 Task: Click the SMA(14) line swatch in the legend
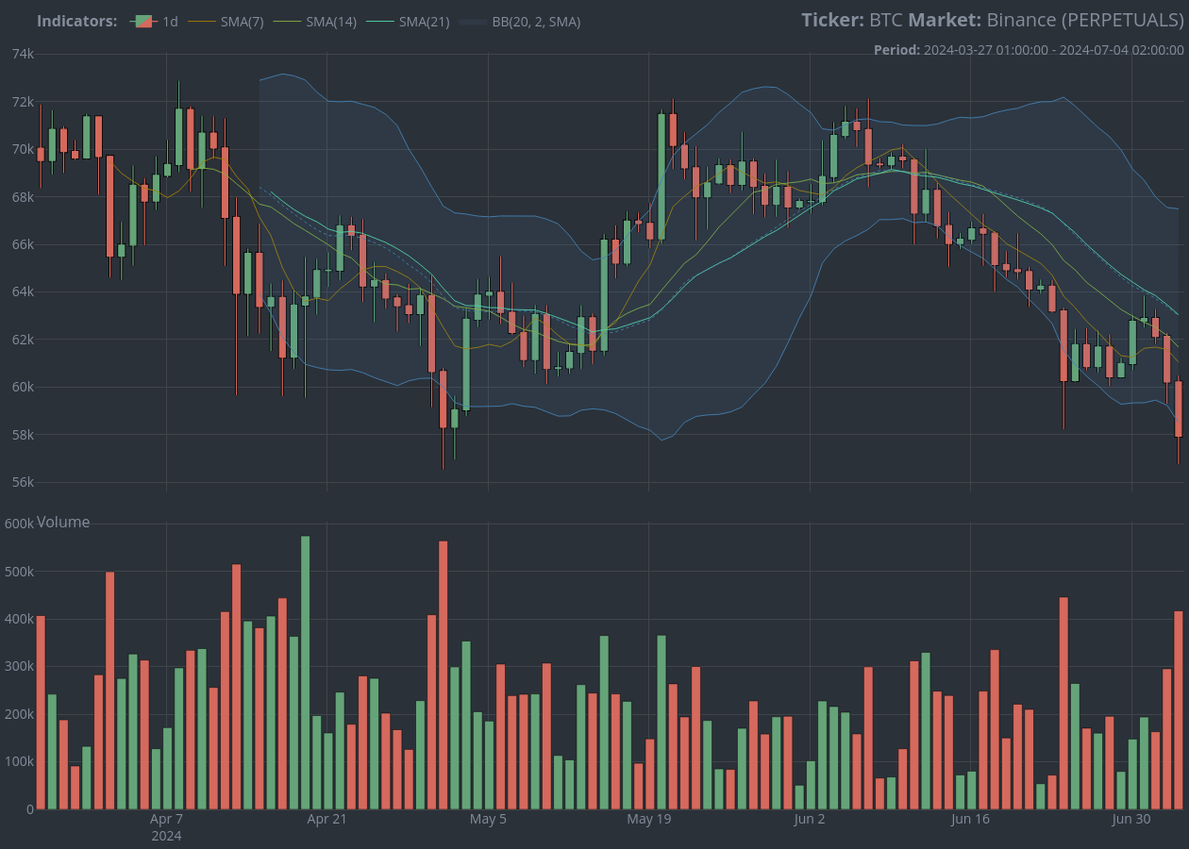287,21
